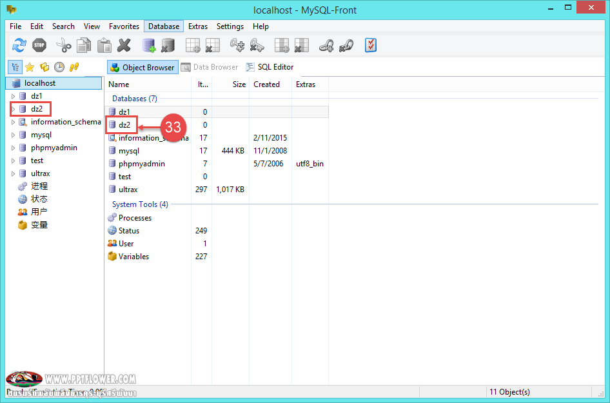Screen dimensions: 610x403
Task: Open the Settings menu
Action: [x=230, y=26]
